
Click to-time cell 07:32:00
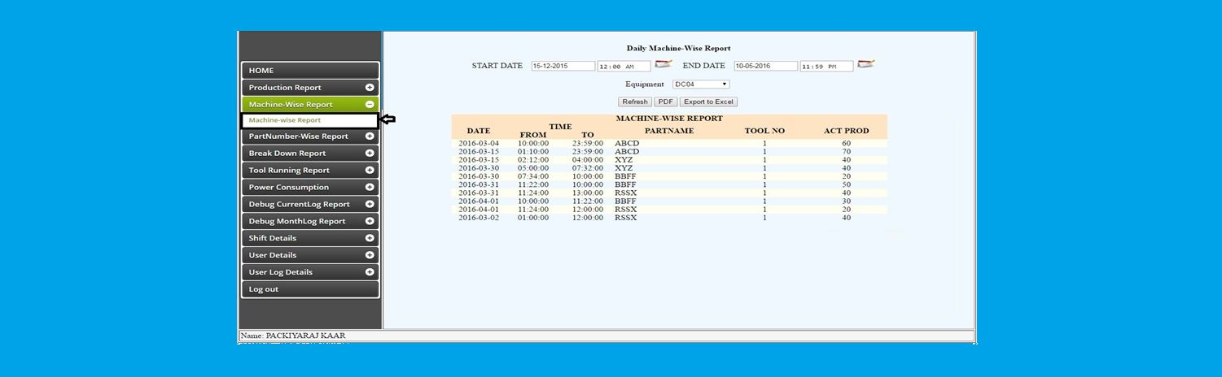(588, 168)
